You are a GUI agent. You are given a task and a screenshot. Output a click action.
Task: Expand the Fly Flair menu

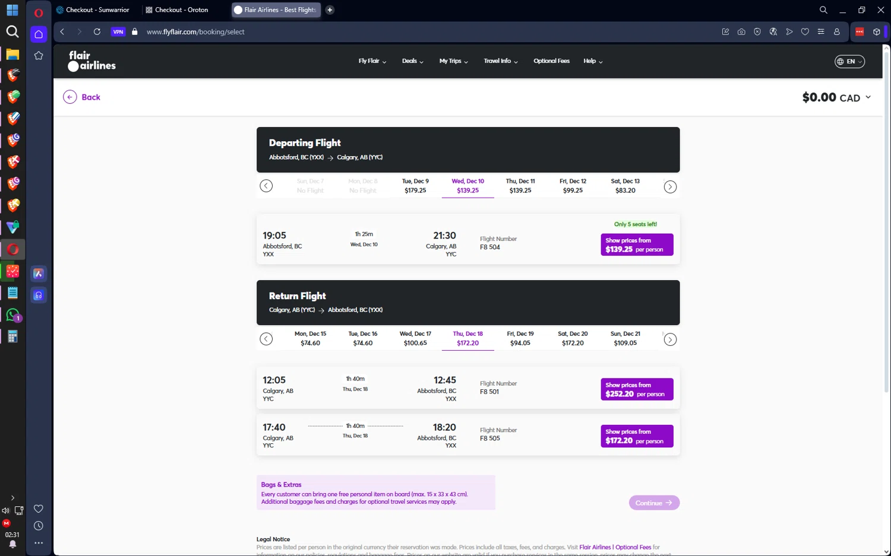click(x=372, y=61)
